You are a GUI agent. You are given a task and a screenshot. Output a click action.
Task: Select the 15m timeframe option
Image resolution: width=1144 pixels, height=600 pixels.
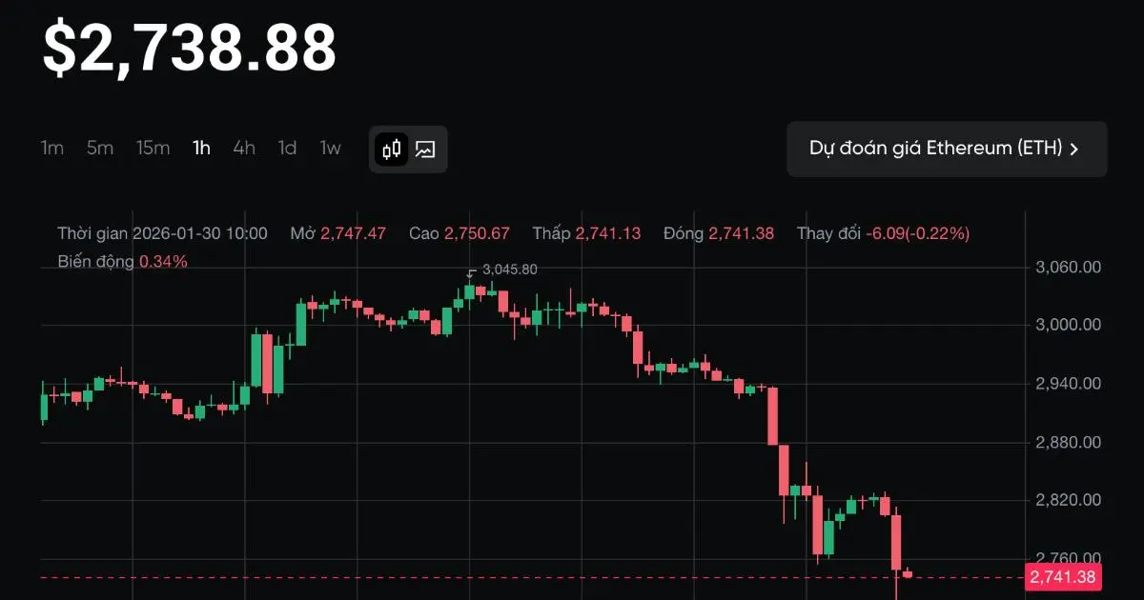point(153,149)
